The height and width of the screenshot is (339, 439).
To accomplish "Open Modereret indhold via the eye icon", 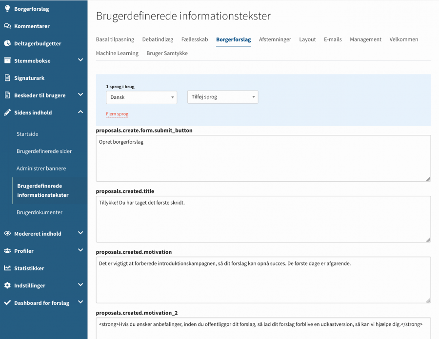I will pyautogui.click(x=7, y=233).
